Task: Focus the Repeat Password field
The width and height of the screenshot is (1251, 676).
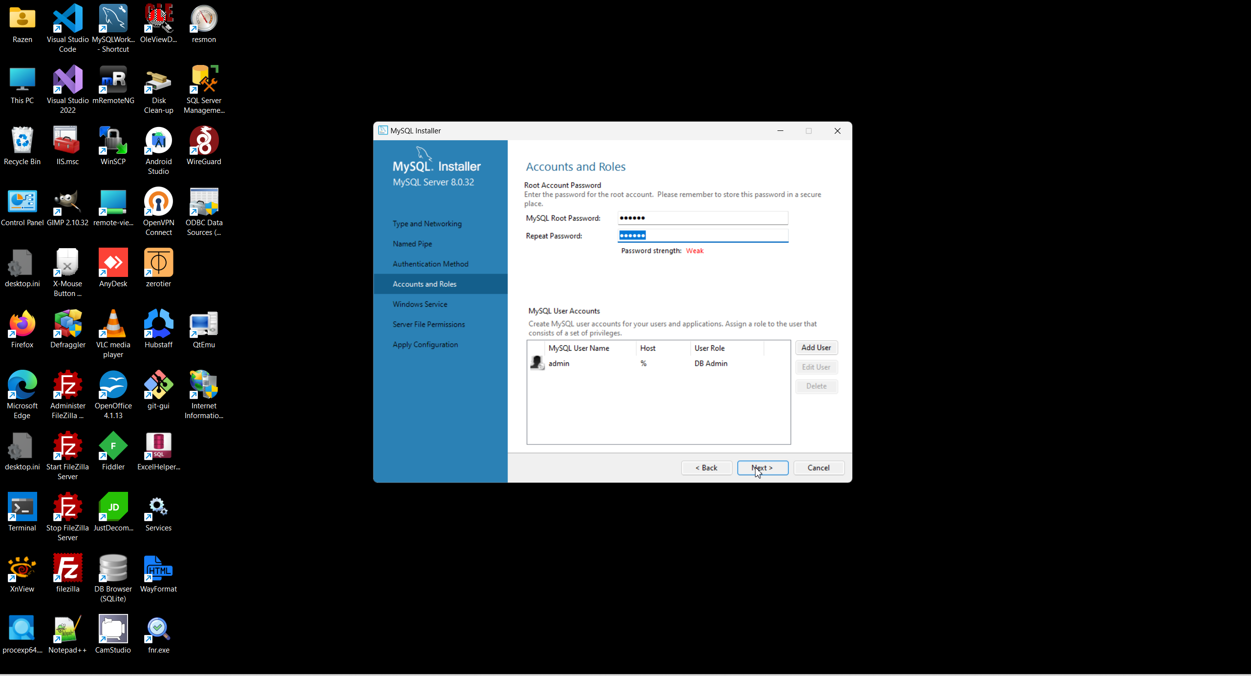Action: click(x=703, y=236)
